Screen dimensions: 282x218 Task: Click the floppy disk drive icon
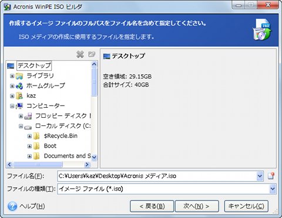28,116
